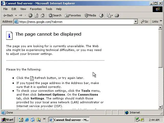Viewport: 164px width, 123px height.
Task: Click the Done status bar icon
Action: point(3,112)
